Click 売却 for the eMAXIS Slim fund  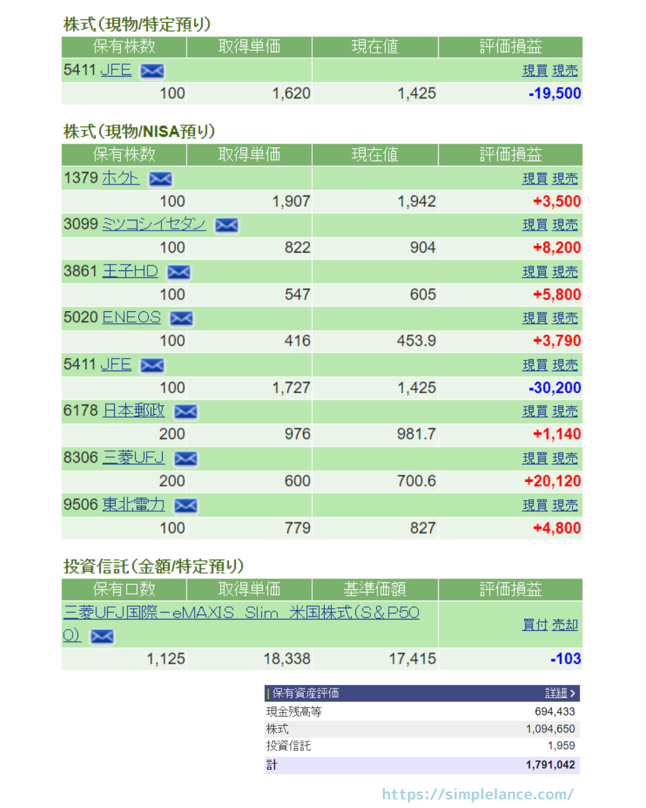[565, 625]
